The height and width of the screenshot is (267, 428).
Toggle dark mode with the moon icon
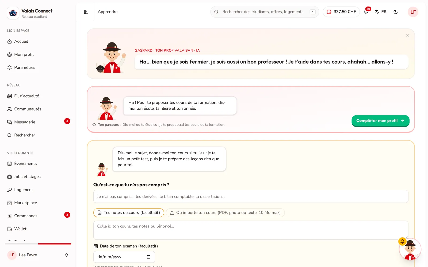point(396,12)
